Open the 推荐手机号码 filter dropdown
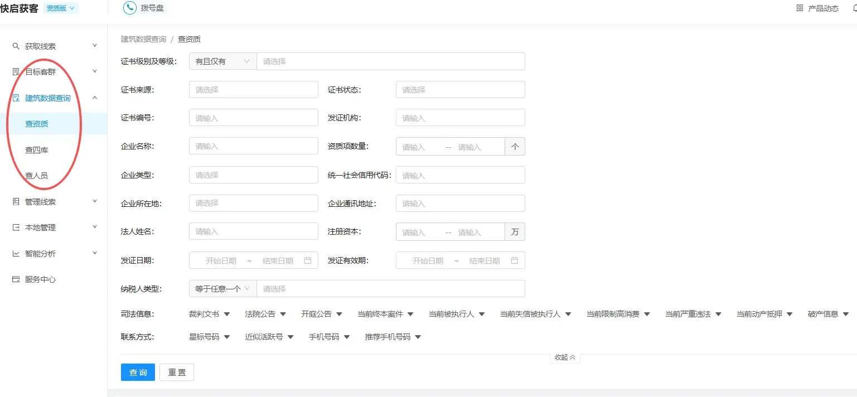857x397 pixels. point(393,337)
